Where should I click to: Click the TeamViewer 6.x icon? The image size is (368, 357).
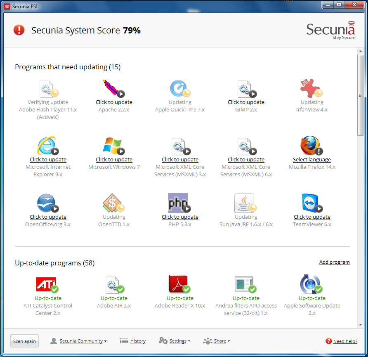pos(312,203)
